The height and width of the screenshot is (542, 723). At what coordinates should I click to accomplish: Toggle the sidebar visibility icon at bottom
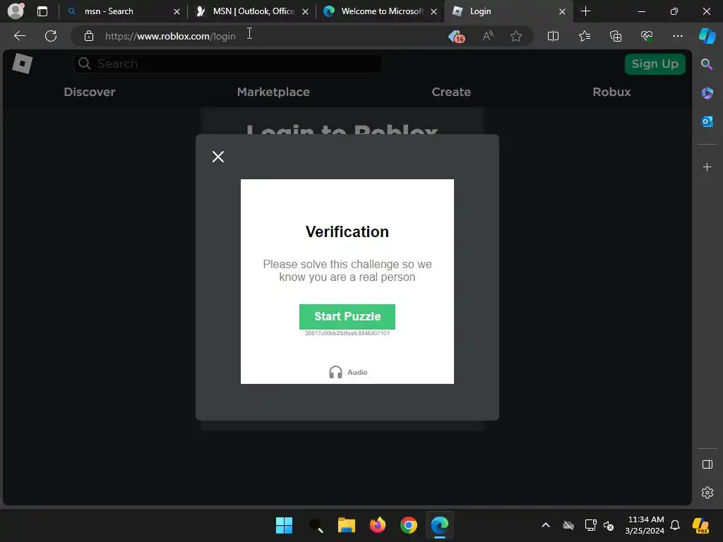click(707, 464)
